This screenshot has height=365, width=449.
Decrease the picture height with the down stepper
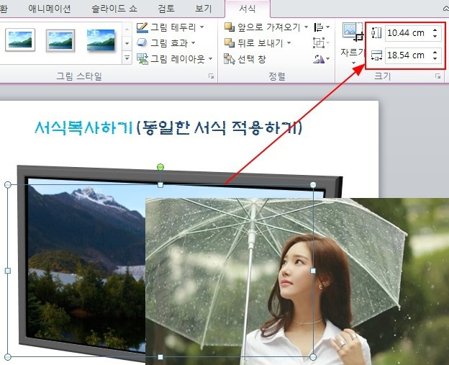[x=435, y=37]
